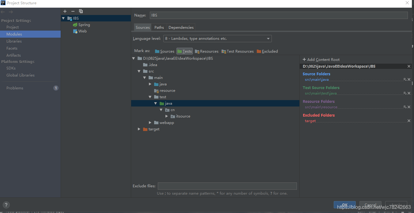Expand the target folder node
The width and height of the screenshot is (414, 213).
pos(139,129)
